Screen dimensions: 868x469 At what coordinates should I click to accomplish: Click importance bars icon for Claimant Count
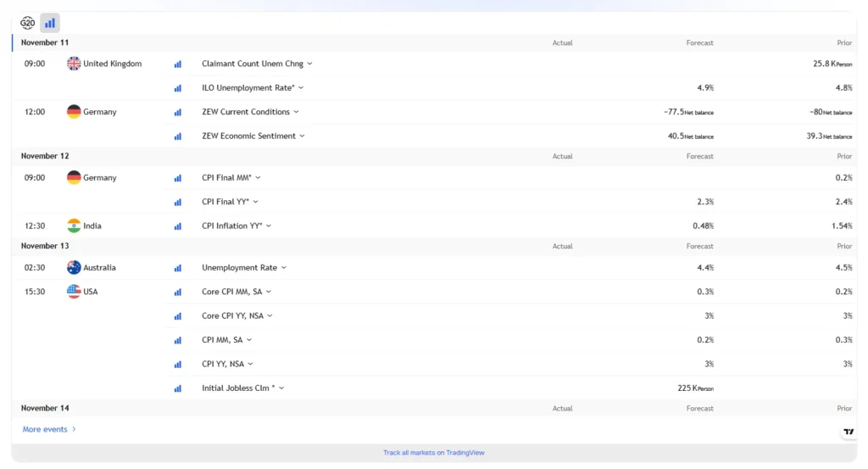pos(178,64)
